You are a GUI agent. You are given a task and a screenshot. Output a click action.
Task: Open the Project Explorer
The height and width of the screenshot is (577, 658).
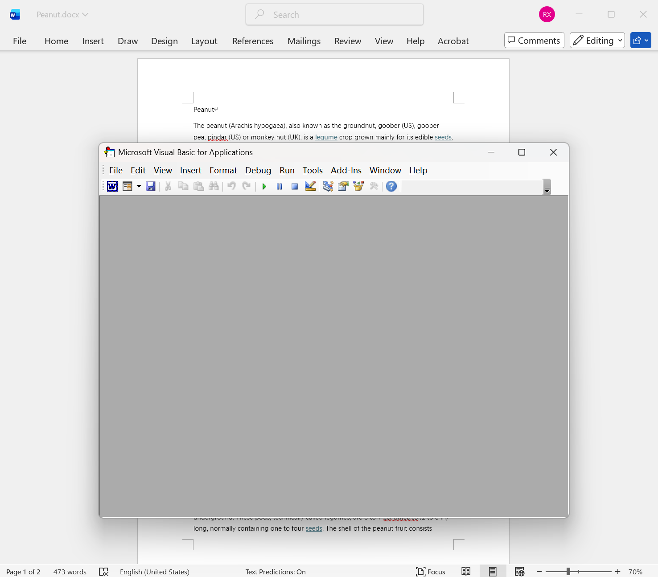pos(328,186)
